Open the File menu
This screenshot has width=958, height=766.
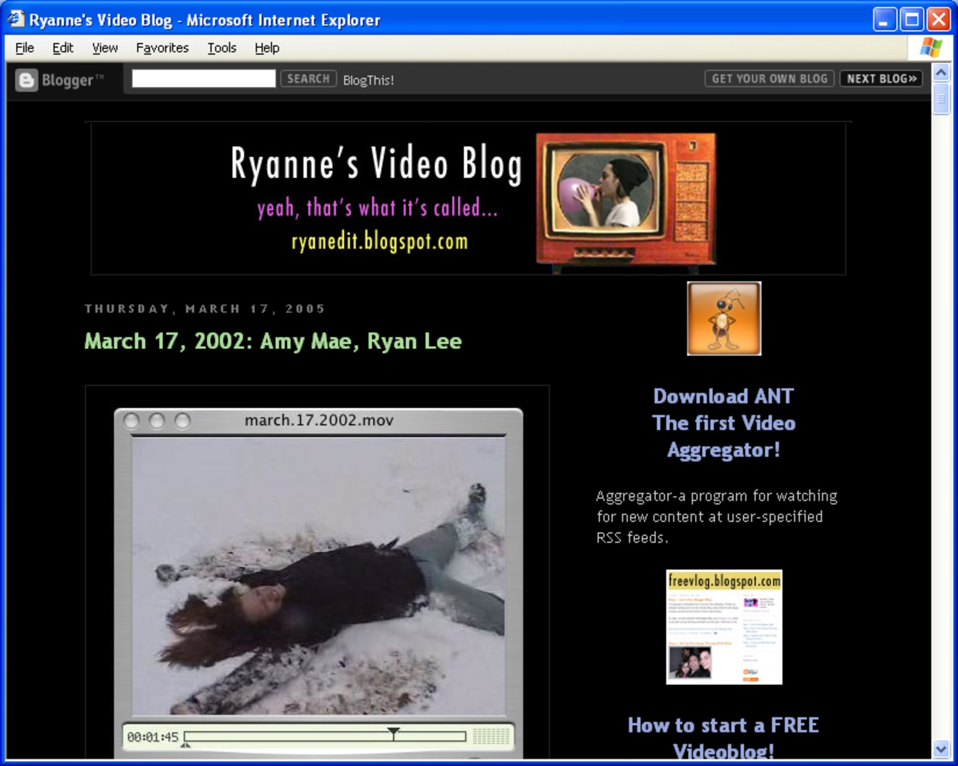click(24, 48)
